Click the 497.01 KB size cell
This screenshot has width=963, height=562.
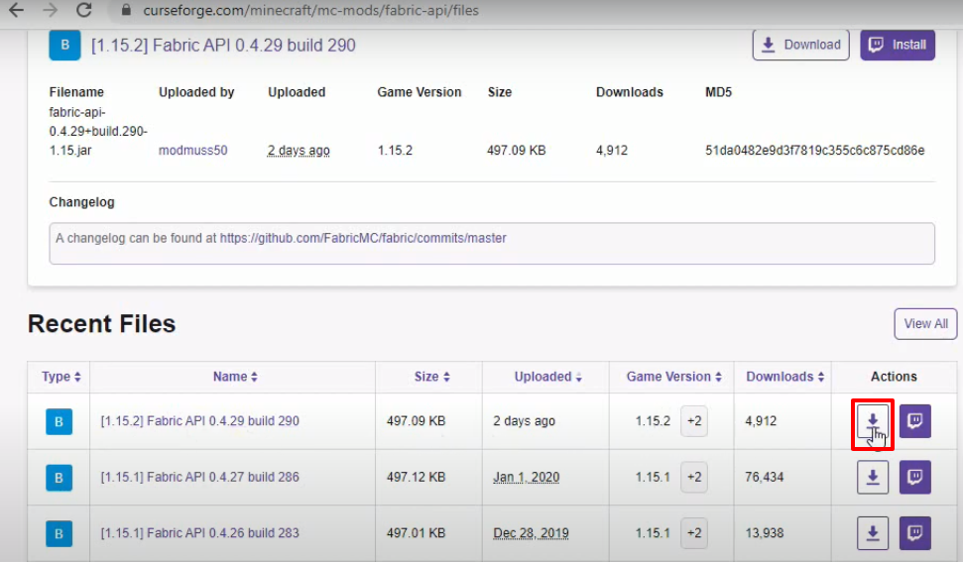coord(416,532)
